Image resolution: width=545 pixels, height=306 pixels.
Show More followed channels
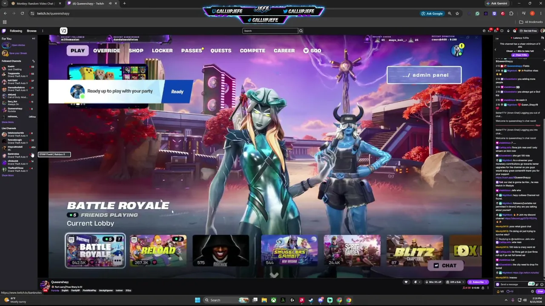[8, 122]
